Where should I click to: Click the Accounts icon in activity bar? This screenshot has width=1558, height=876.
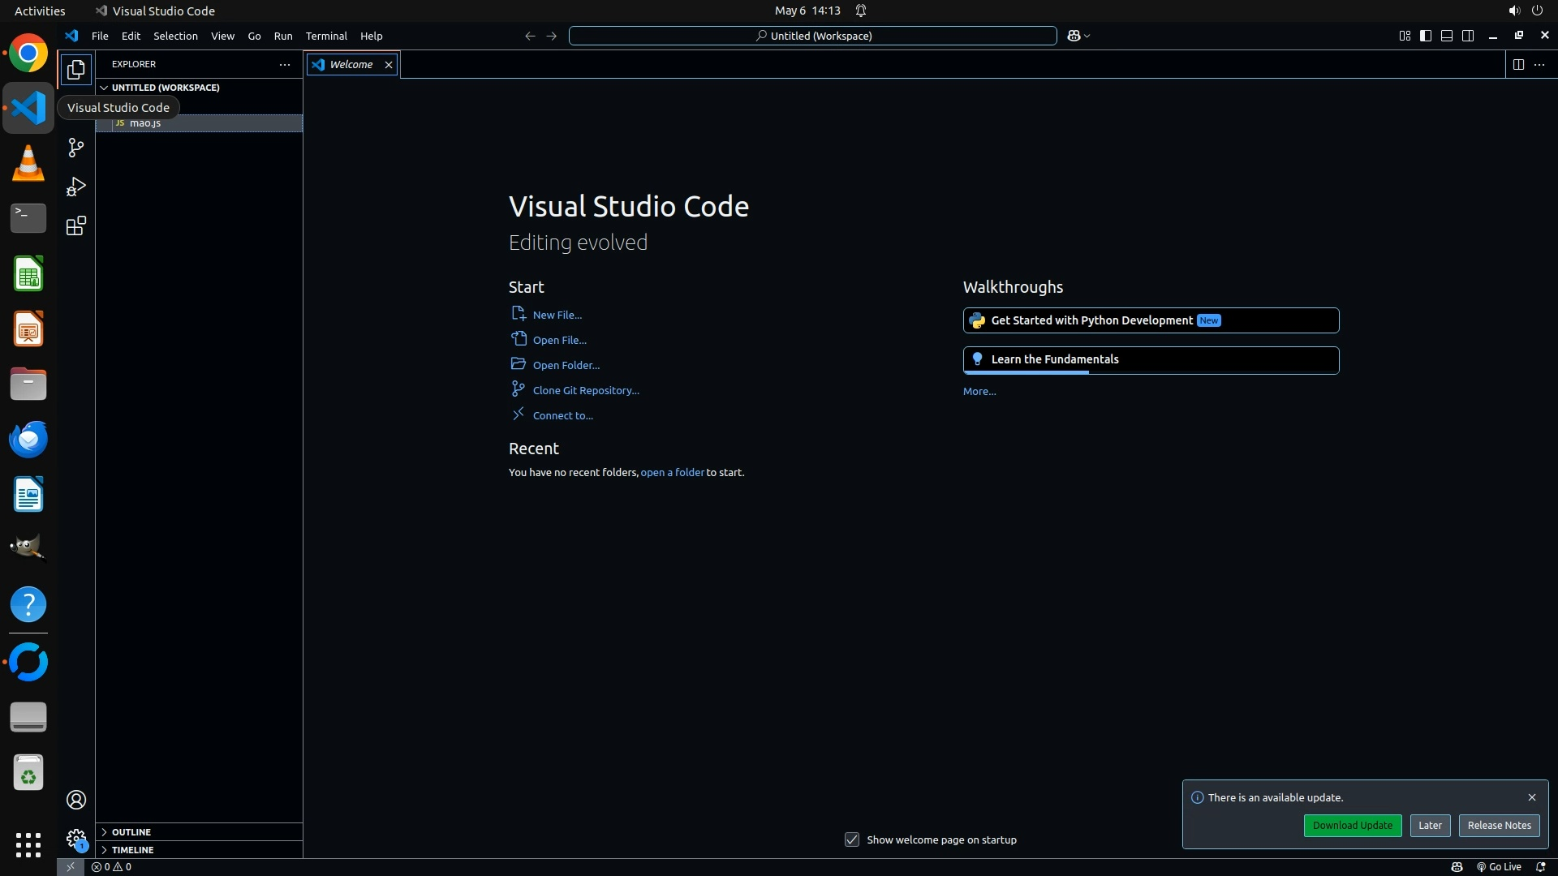75,800
